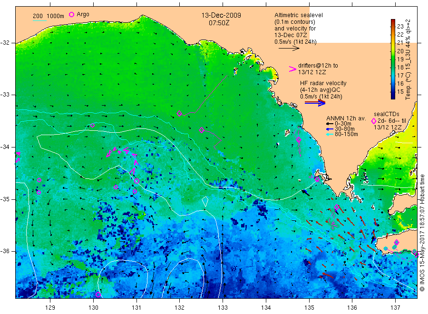428x314 pixels.
Task: Click '0.5m/s (1kt 24h)' under HF radar legend
Action: [x=321, y=97]
